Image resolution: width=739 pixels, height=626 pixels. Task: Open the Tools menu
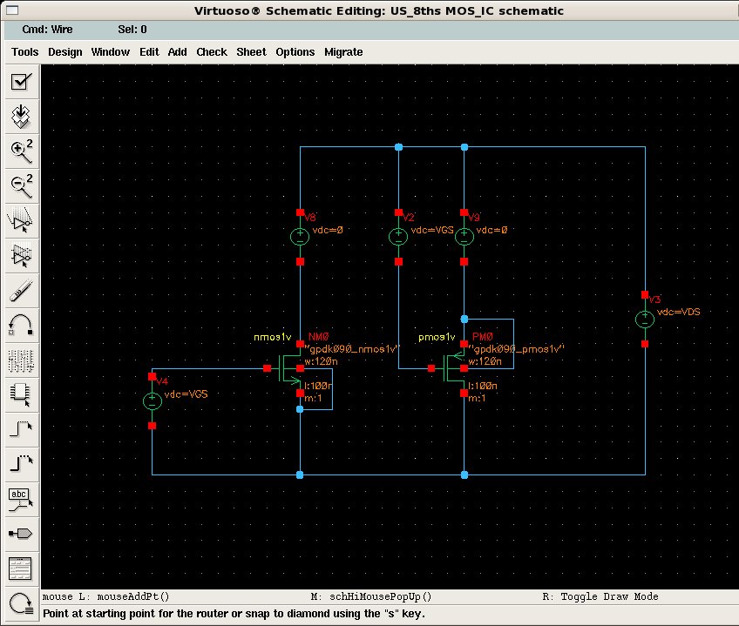click(25, 52)
